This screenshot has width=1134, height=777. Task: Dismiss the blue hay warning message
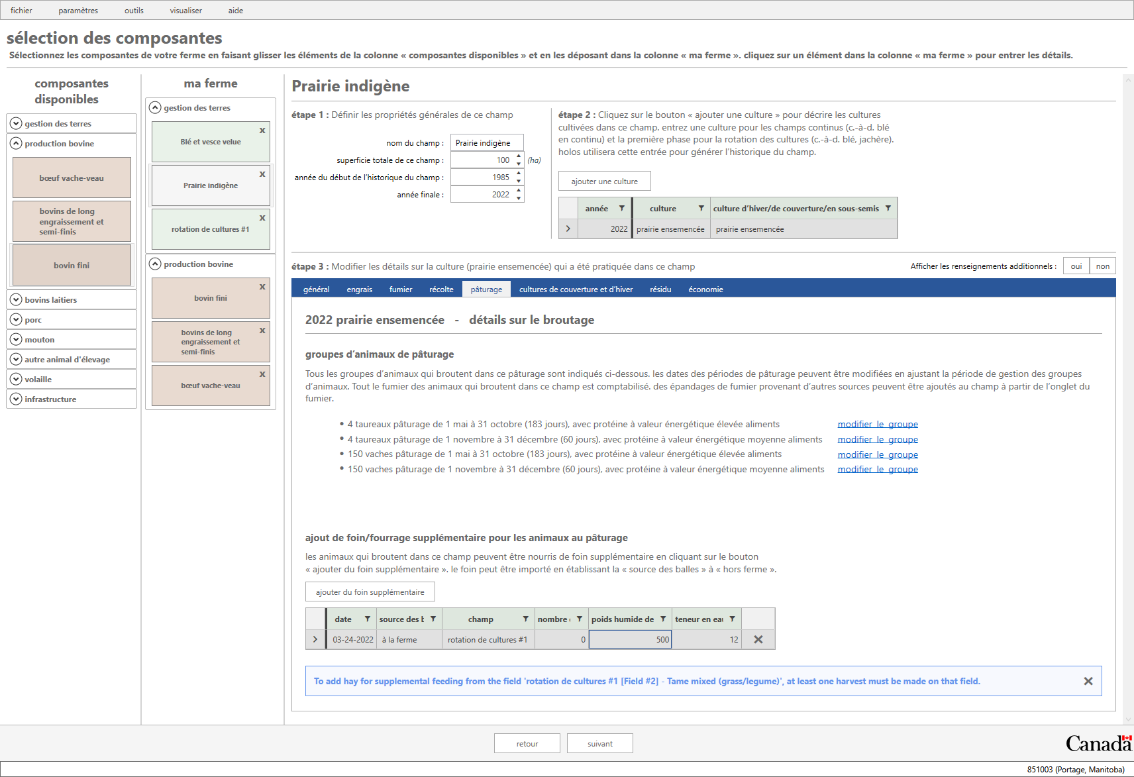coord(1088,681)
